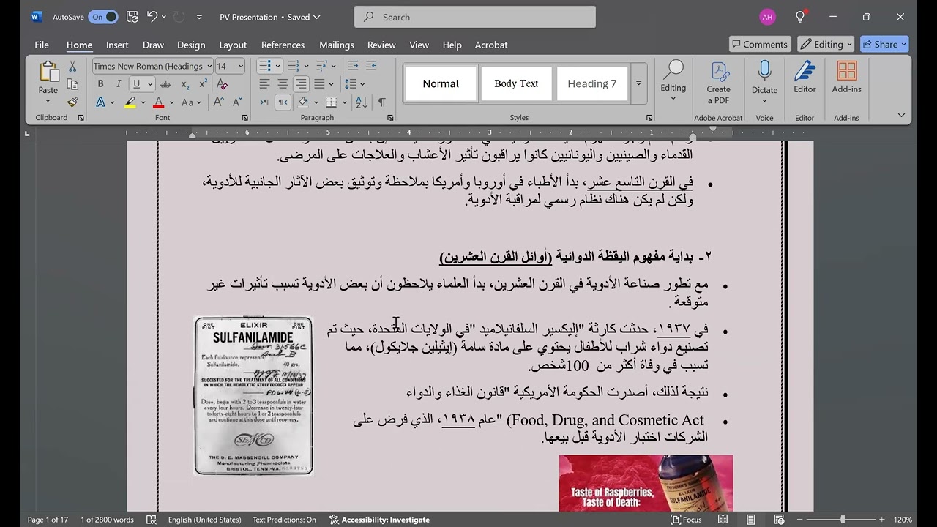The image size is (937, 527).
Task: Toggle Focus mode in status bar
Action: point(687,520)
